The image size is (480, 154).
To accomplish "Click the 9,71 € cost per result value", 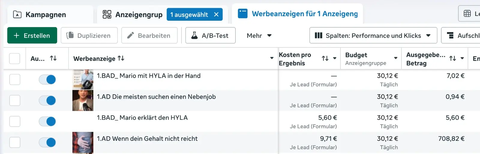I will [328, 139].
